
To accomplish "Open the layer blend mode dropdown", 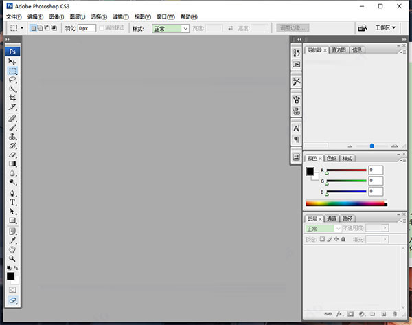I will (323, 229).
